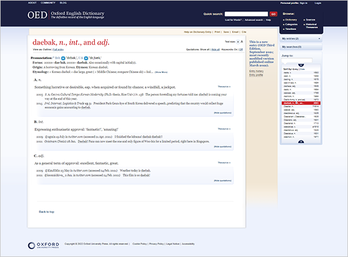Open the COMMUNITY menu

tap(48, 3)
